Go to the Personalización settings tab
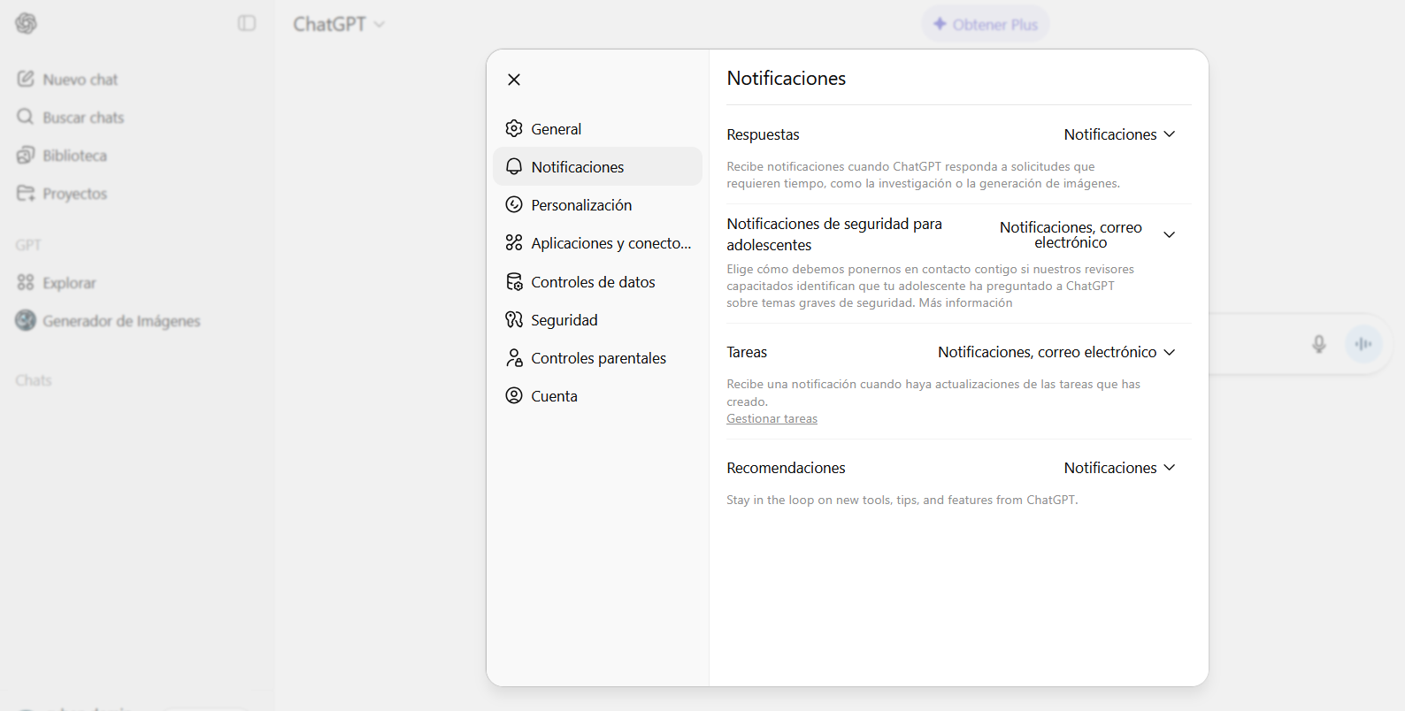 click(580, 205)
